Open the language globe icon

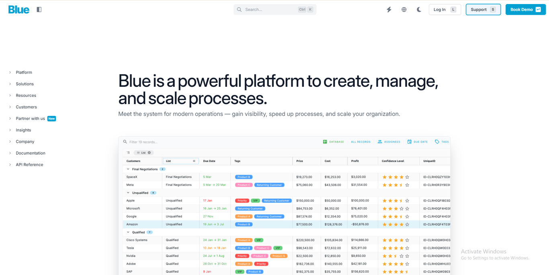click(404, 10)
